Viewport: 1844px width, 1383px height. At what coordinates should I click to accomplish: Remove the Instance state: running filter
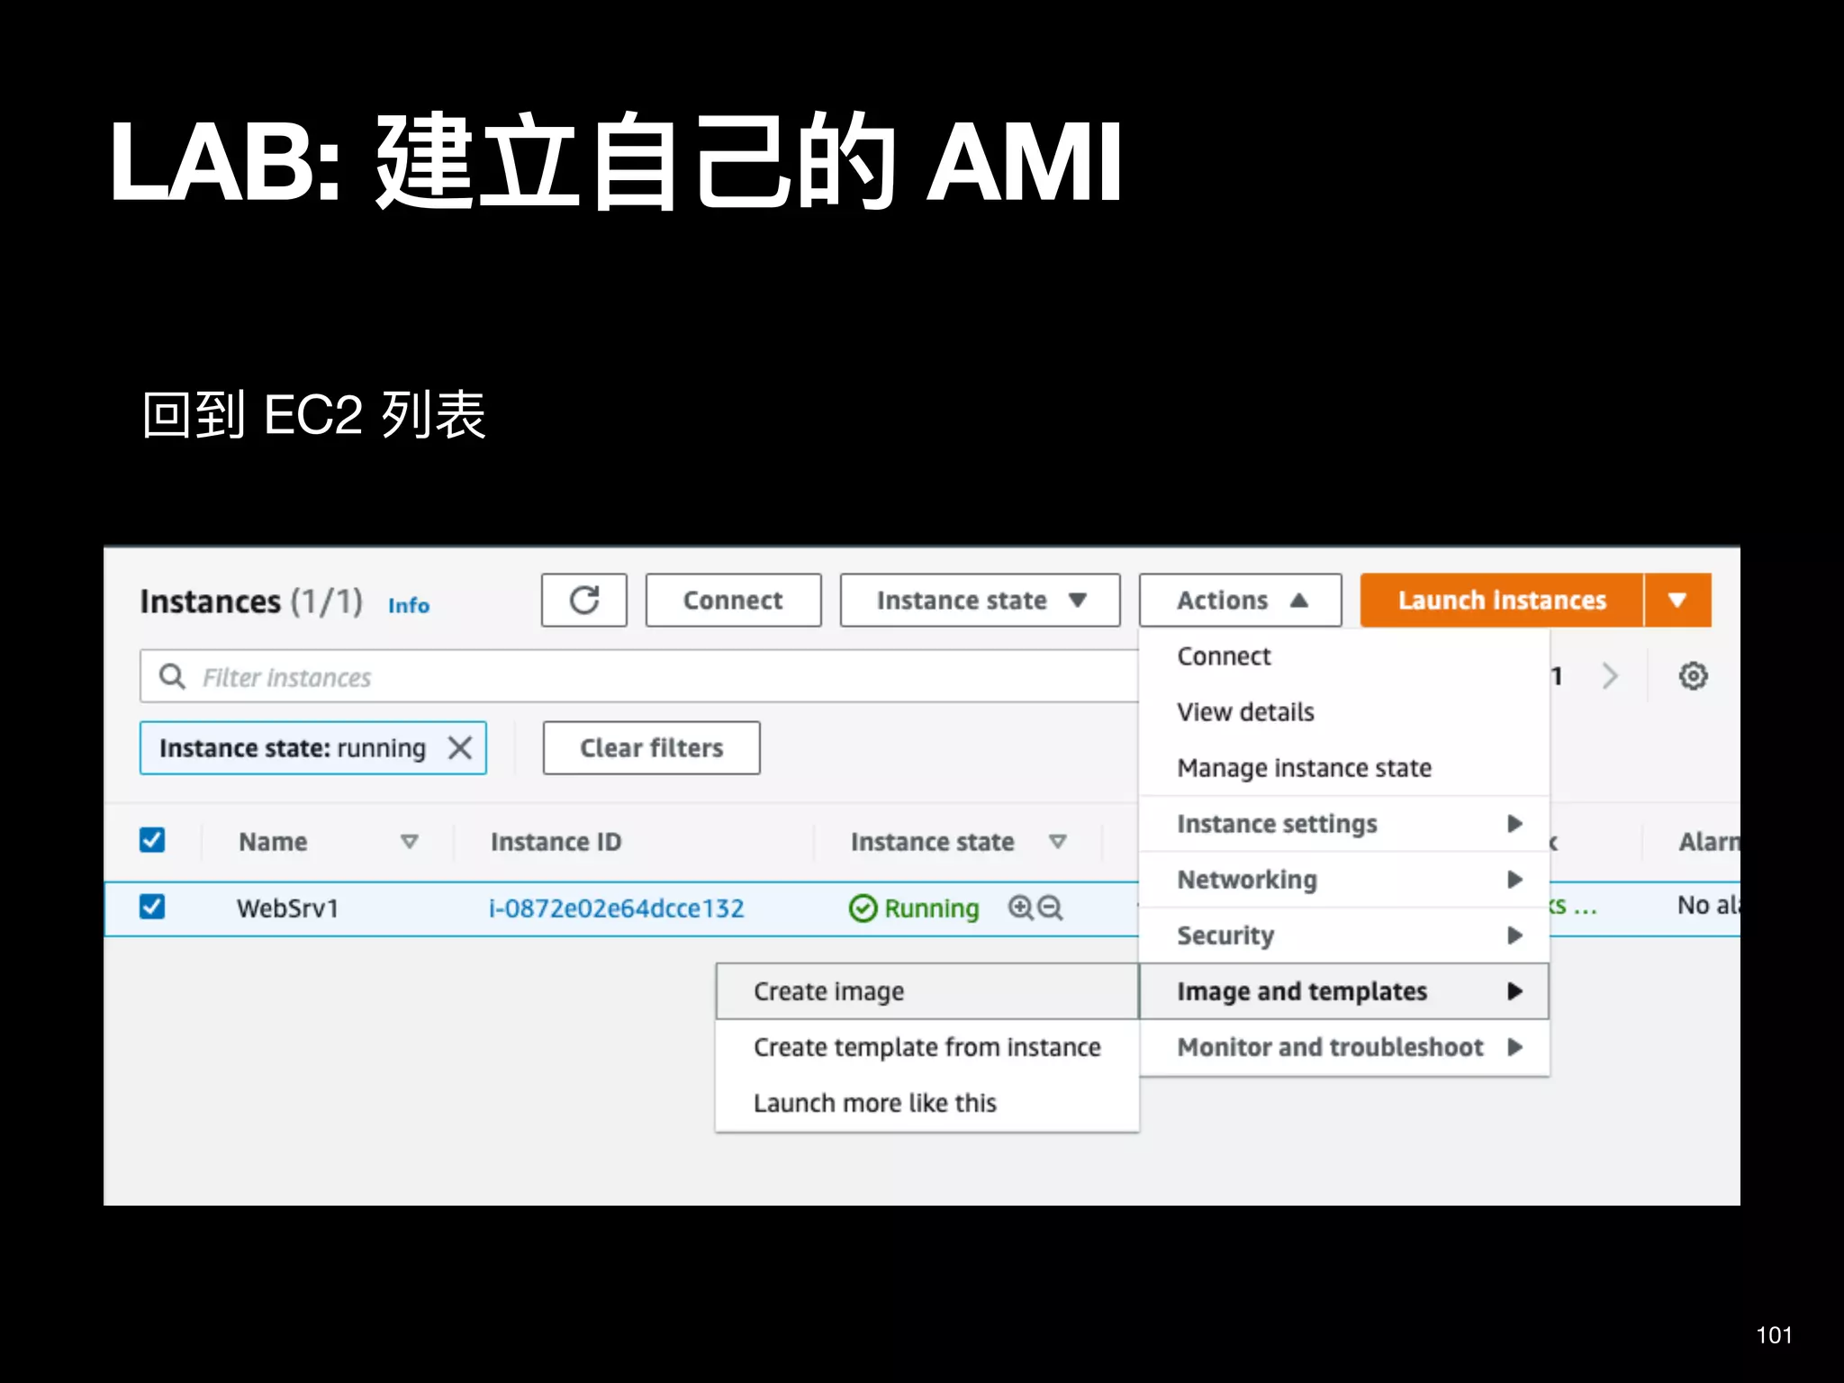[x=460, y=747]
